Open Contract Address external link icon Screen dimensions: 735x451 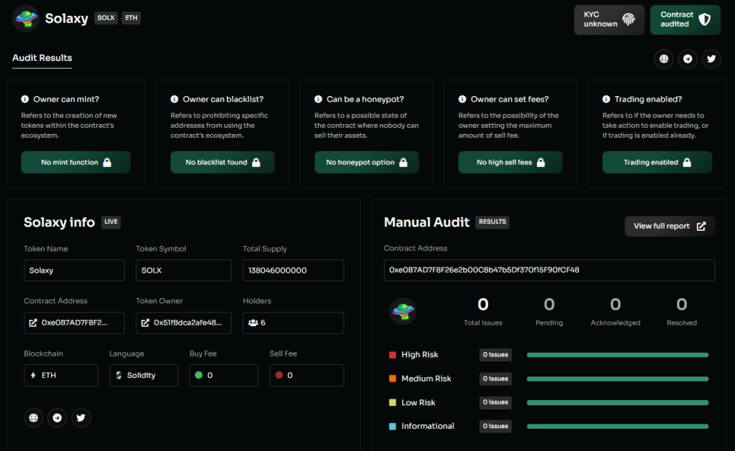33,323
